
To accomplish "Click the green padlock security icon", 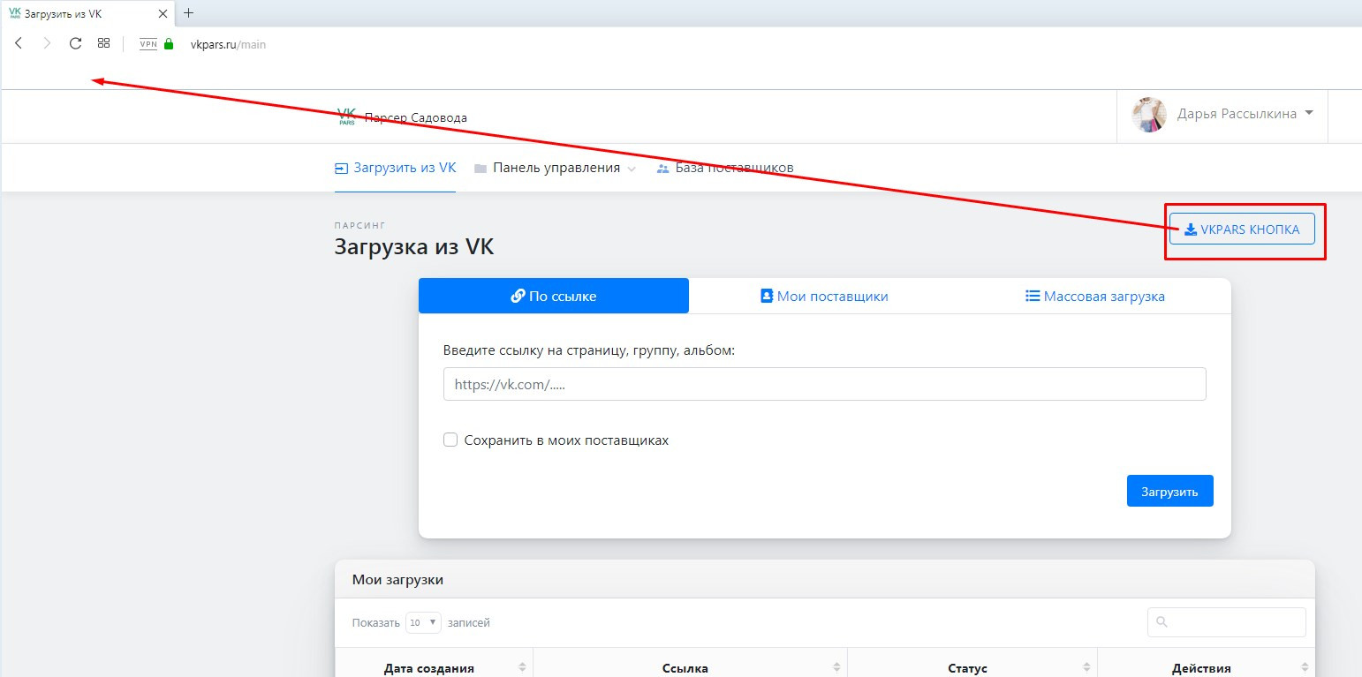I will click(169, 44).
